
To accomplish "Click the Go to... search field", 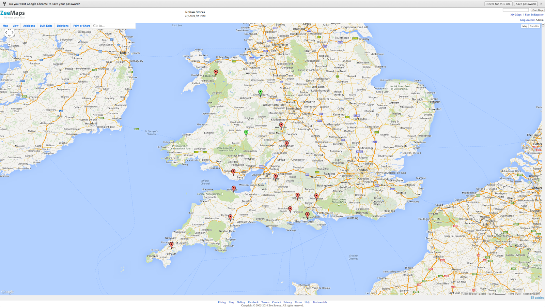I will click(x=113, y=26).
